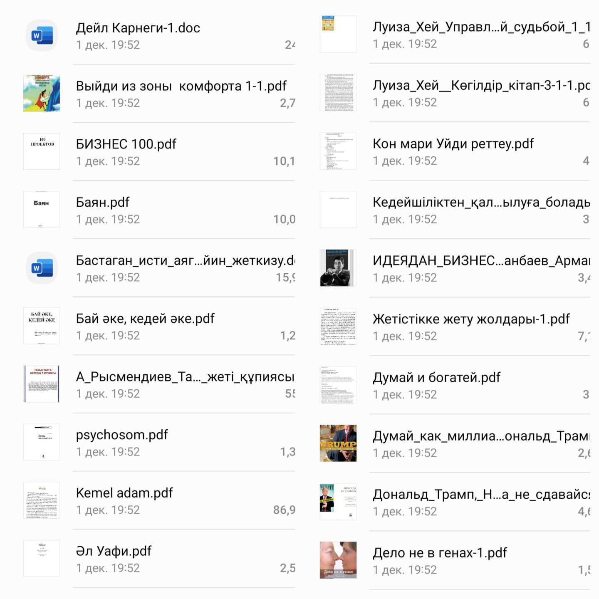Select file name А_Рысмендиев_Та…_жеті_құпиясы

[x=185, y=377]
